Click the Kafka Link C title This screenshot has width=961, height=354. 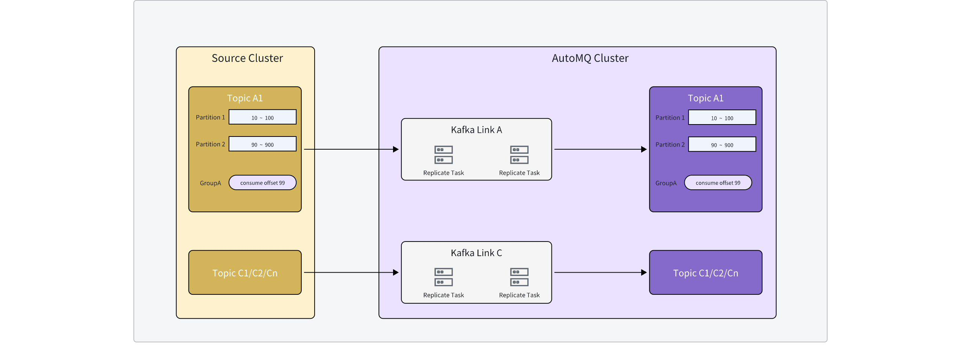[x=476, y=253]
